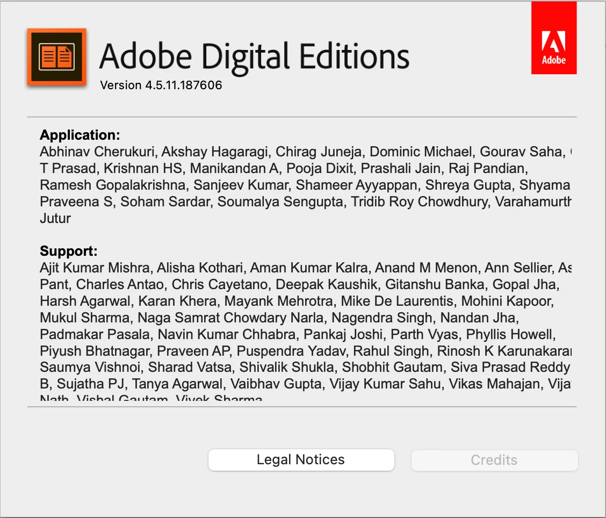Click the name Karan Khera
The width and height of the screenshot is (606, 518).
(177, 301)
